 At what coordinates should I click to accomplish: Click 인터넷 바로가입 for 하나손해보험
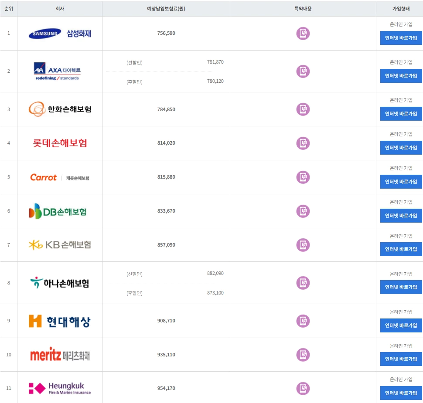pos(401,287)
